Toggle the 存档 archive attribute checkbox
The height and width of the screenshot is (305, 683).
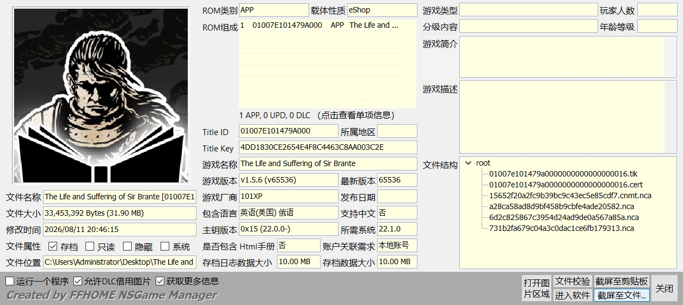[53, 247]
